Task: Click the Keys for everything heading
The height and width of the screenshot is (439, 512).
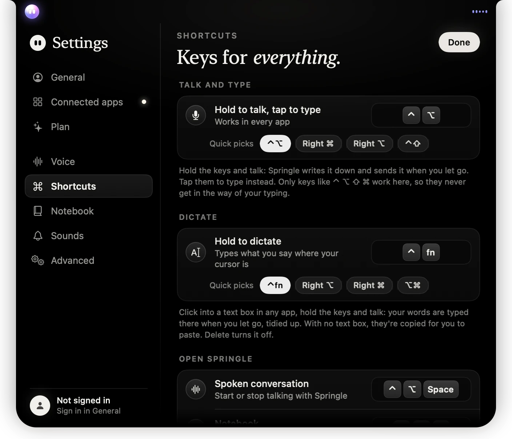Action: (x=259, y=57)
